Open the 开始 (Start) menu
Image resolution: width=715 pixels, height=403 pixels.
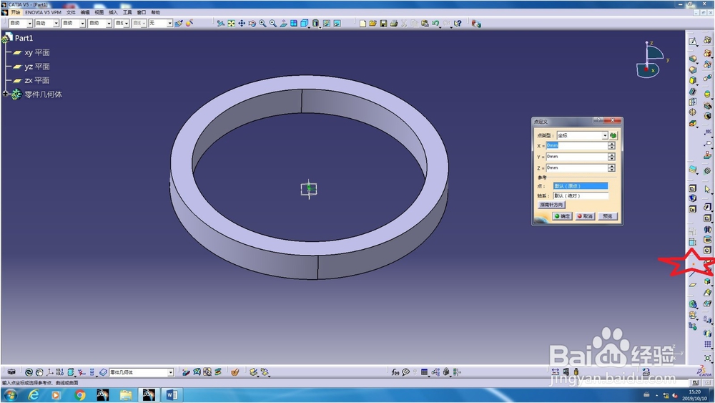point(16,12)
